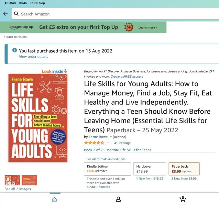Tap the Safari back-to-app indicator
This screenshot has width=219, height=206.
(9, 3)
